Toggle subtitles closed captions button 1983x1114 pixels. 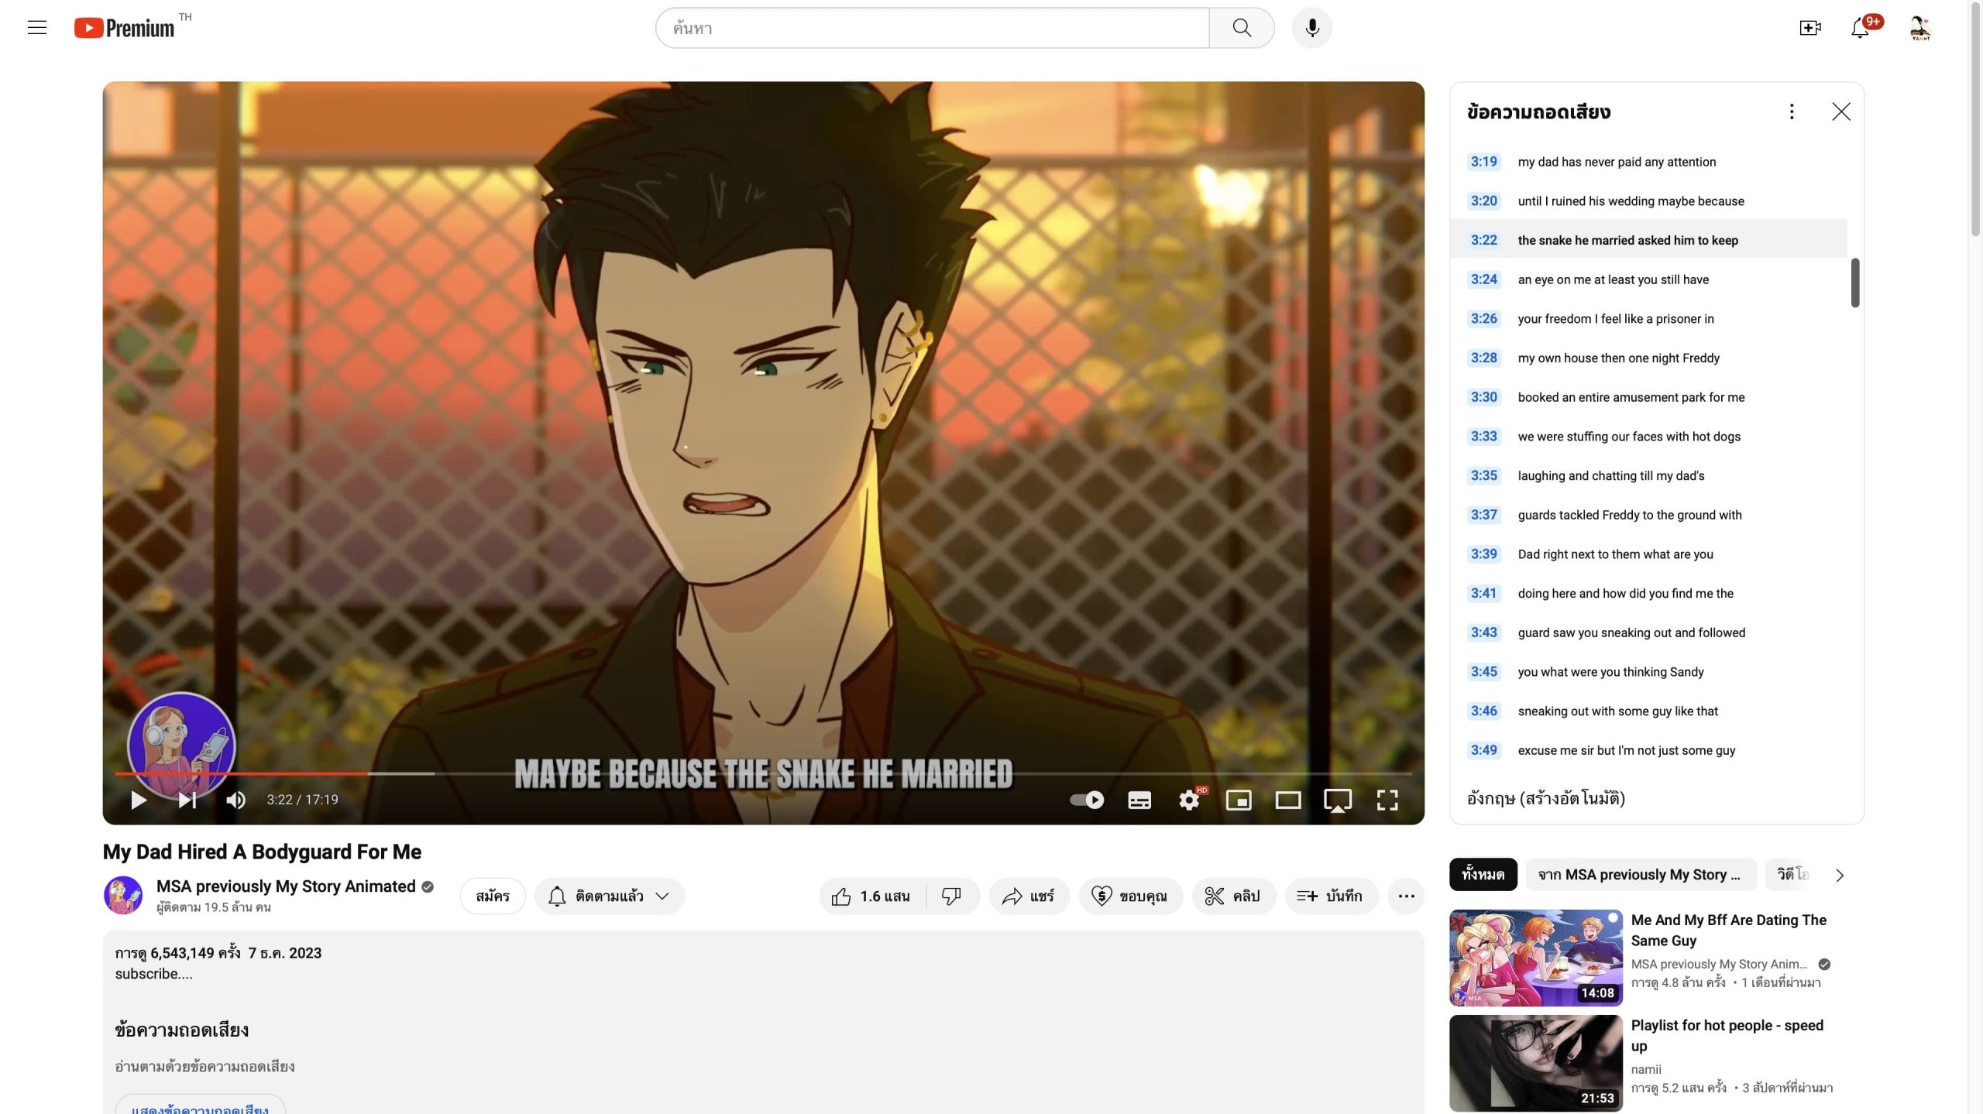click(x=1139, y=800)
